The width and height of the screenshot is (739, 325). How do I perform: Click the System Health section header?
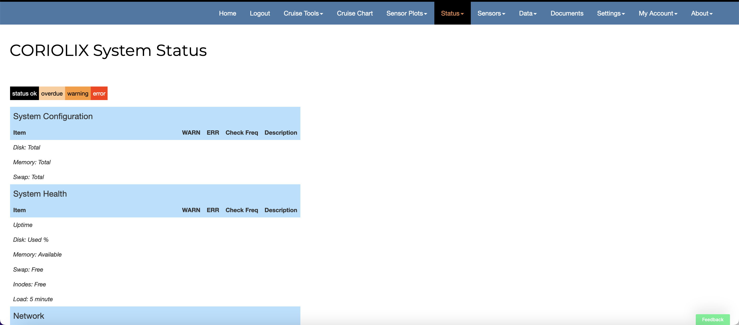tap(40, 194)
